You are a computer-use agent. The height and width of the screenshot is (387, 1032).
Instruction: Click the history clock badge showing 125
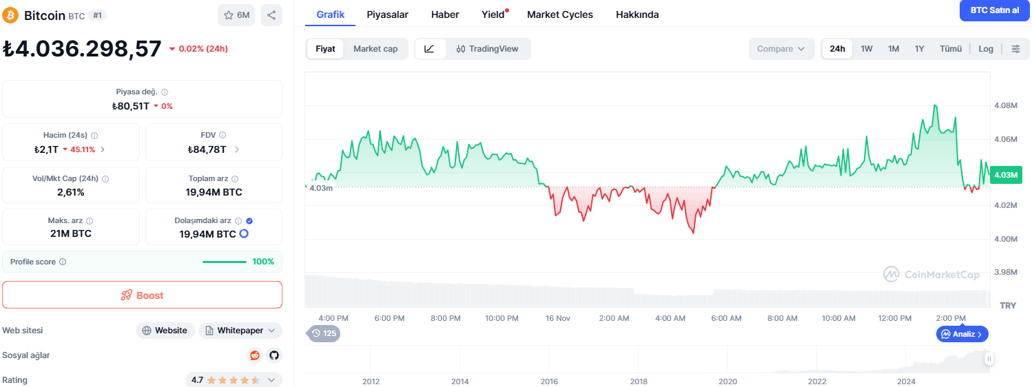point(323,333)
